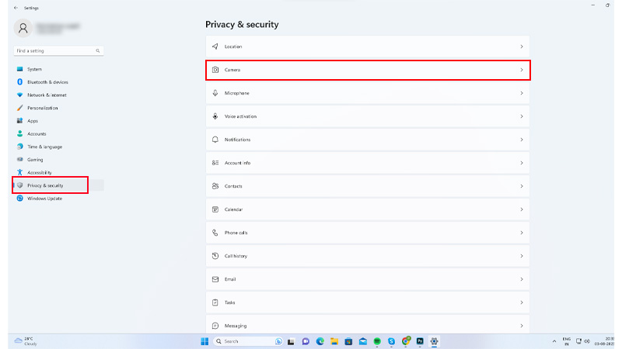Select Network & internet in the sidebar
This screenshot has height=349, width=622.
(59, 95)
